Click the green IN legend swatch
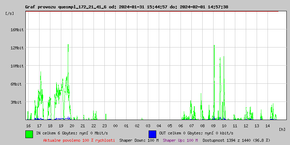 [29, 134]
